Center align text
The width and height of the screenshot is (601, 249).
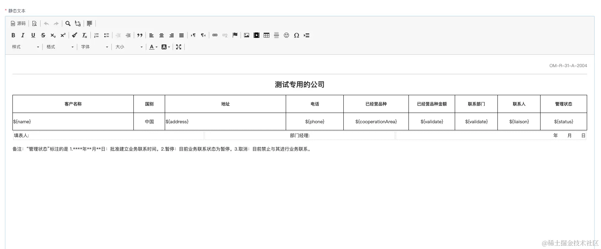coord(162,35)
